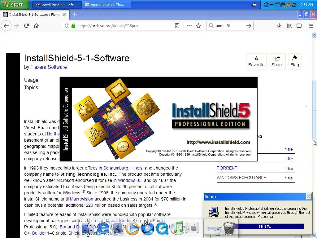Open the orange play-button media player in dock
Viewport: 317px width, 238px height.
(x=132, y=228)
